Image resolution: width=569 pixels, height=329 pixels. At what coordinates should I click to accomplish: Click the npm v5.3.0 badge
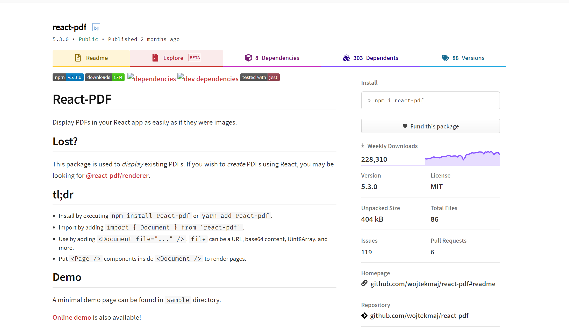pos(68,77)
